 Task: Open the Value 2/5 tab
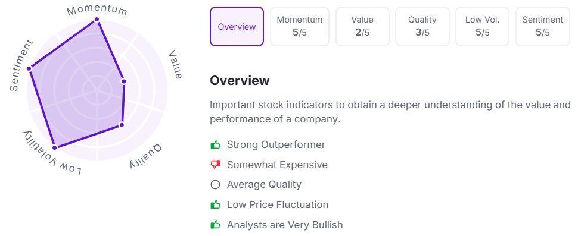pyautogui.click(x=362, y=27)
